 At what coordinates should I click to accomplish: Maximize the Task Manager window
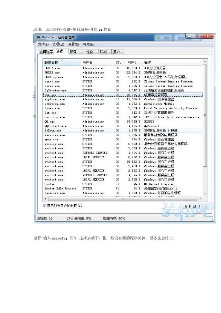click(x=197, y=36)
